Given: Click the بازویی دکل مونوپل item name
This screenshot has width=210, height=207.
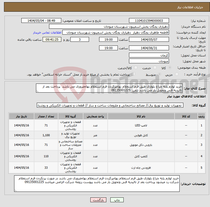Looking at the screenshot, I should (x=141, y=145).
